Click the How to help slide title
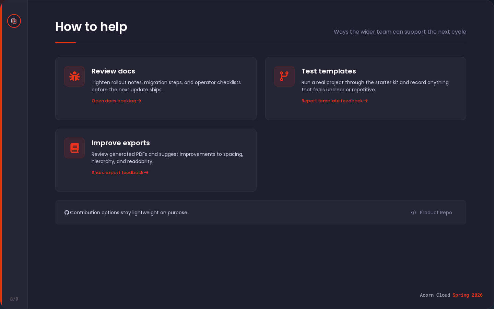The image size is (494, 309). click(91, 27)
